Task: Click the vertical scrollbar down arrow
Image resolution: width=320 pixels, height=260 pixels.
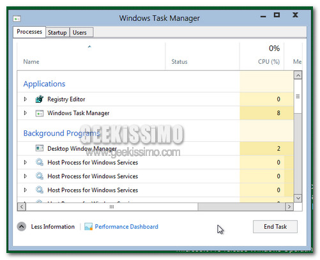Action: (298, 198)
